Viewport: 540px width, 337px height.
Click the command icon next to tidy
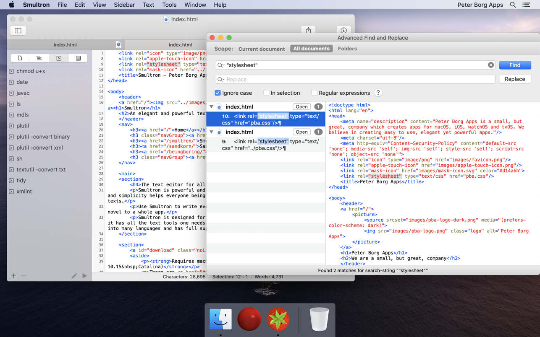coord(11,181)
